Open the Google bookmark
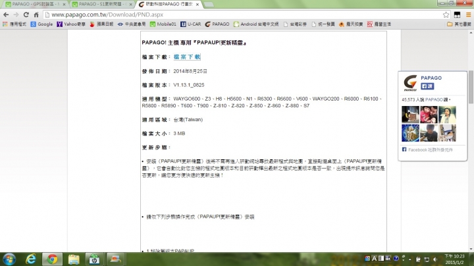Viewport: 474px width, 266px height. tap(41, 24)
